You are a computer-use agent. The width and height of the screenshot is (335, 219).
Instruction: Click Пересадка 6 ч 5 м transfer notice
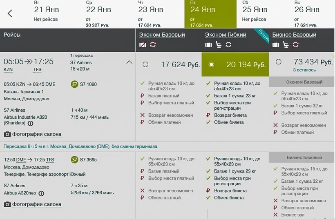81,146
